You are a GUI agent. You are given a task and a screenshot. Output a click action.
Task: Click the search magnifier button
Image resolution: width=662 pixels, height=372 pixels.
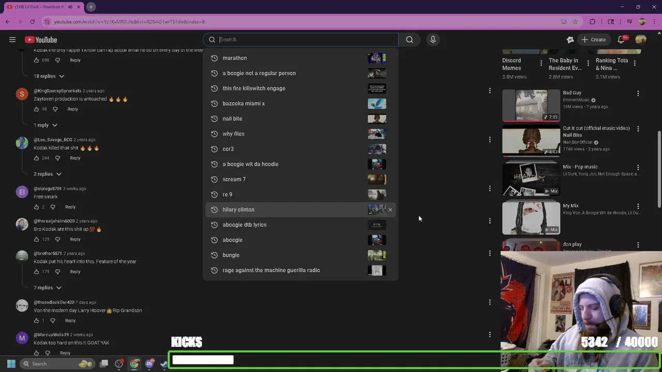[x=410, y=40]
